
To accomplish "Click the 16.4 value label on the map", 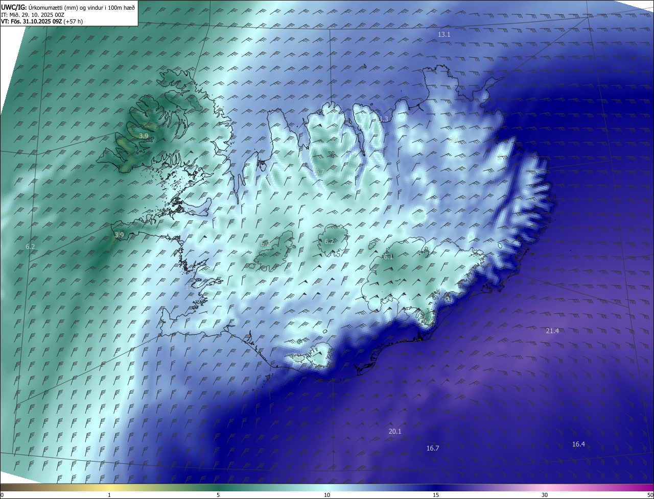I will 578,444.
